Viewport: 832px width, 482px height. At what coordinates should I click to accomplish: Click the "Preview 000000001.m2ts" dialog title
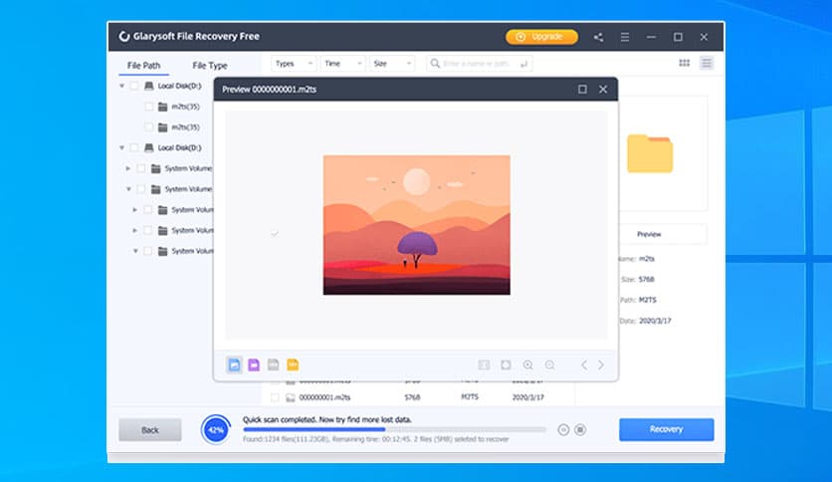pos(269,90)
